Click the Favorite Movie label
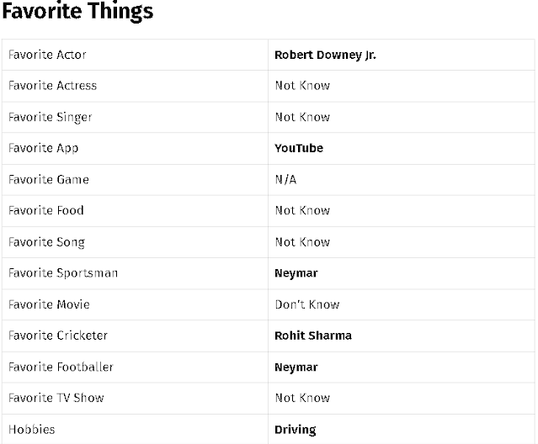This screenshot has width=538, height=444. 49,304
